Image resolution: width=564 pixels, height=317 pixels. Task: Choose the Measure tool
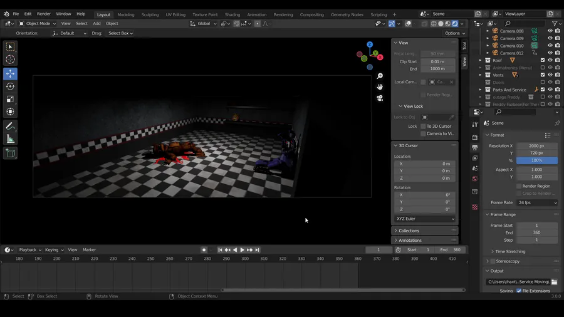pos(10,139)
